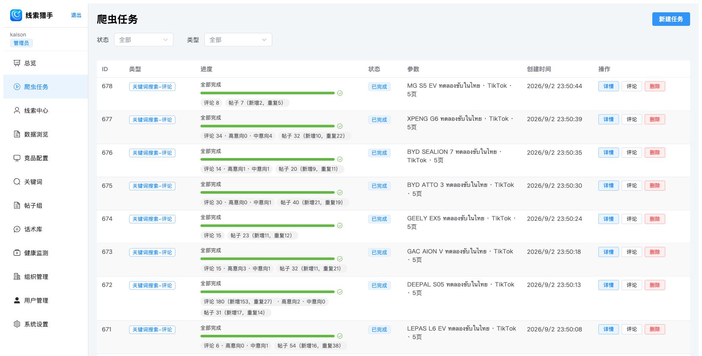
Task: Click the 评论 15 chip of task 674
Action: click(x=212, y=236)
